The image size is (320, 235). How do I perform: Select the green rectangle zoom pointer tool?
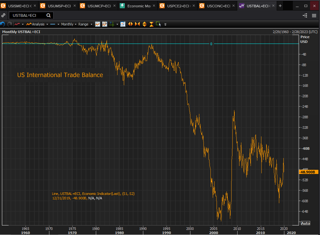click(158, 24)
